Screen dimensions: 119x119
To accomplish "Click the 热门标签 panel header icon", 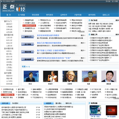I will point(90,20).
